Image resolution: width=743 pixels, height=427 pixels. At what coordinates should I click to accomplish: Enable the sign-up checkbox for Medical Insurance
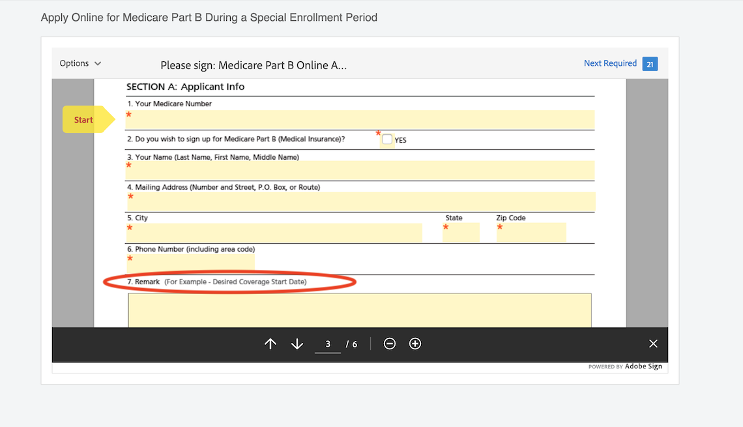(x=386, y=139)
